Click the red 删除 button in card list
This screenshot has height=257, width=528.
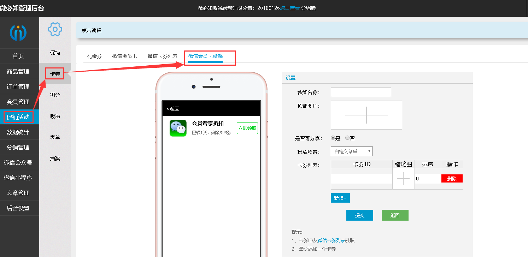point(452,178)
